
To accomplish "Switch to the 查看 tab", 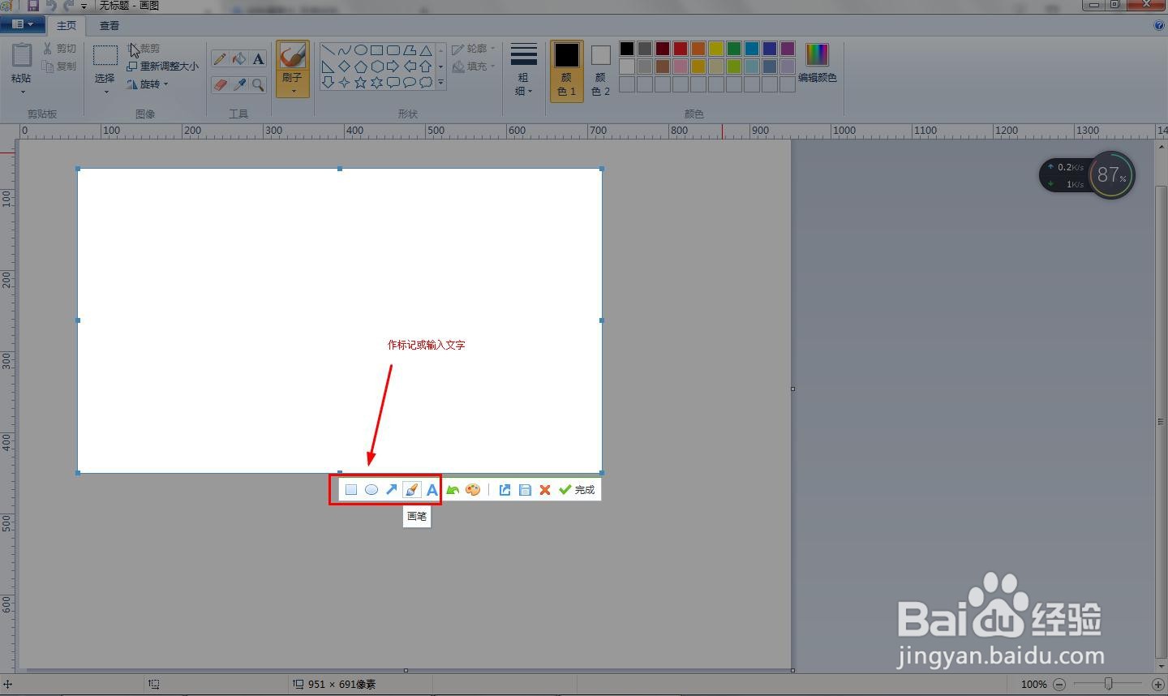I will click(109, 26).
